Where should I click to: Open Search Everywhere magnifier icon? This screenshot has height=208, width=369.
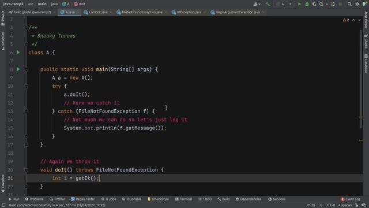[x=349, y=4]
